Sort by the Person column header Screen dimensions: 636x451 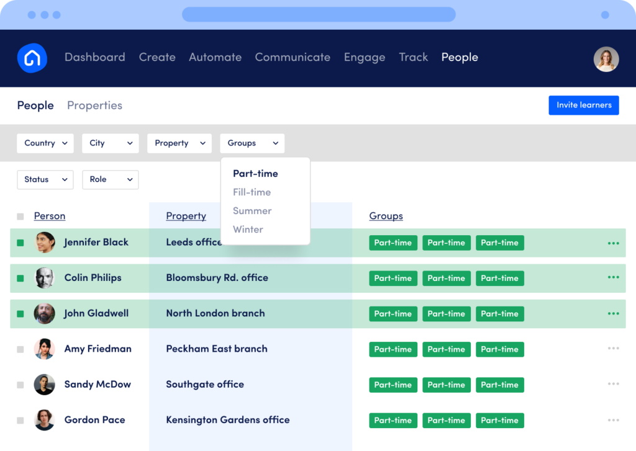pyautogui.click(x=50, y=216)
